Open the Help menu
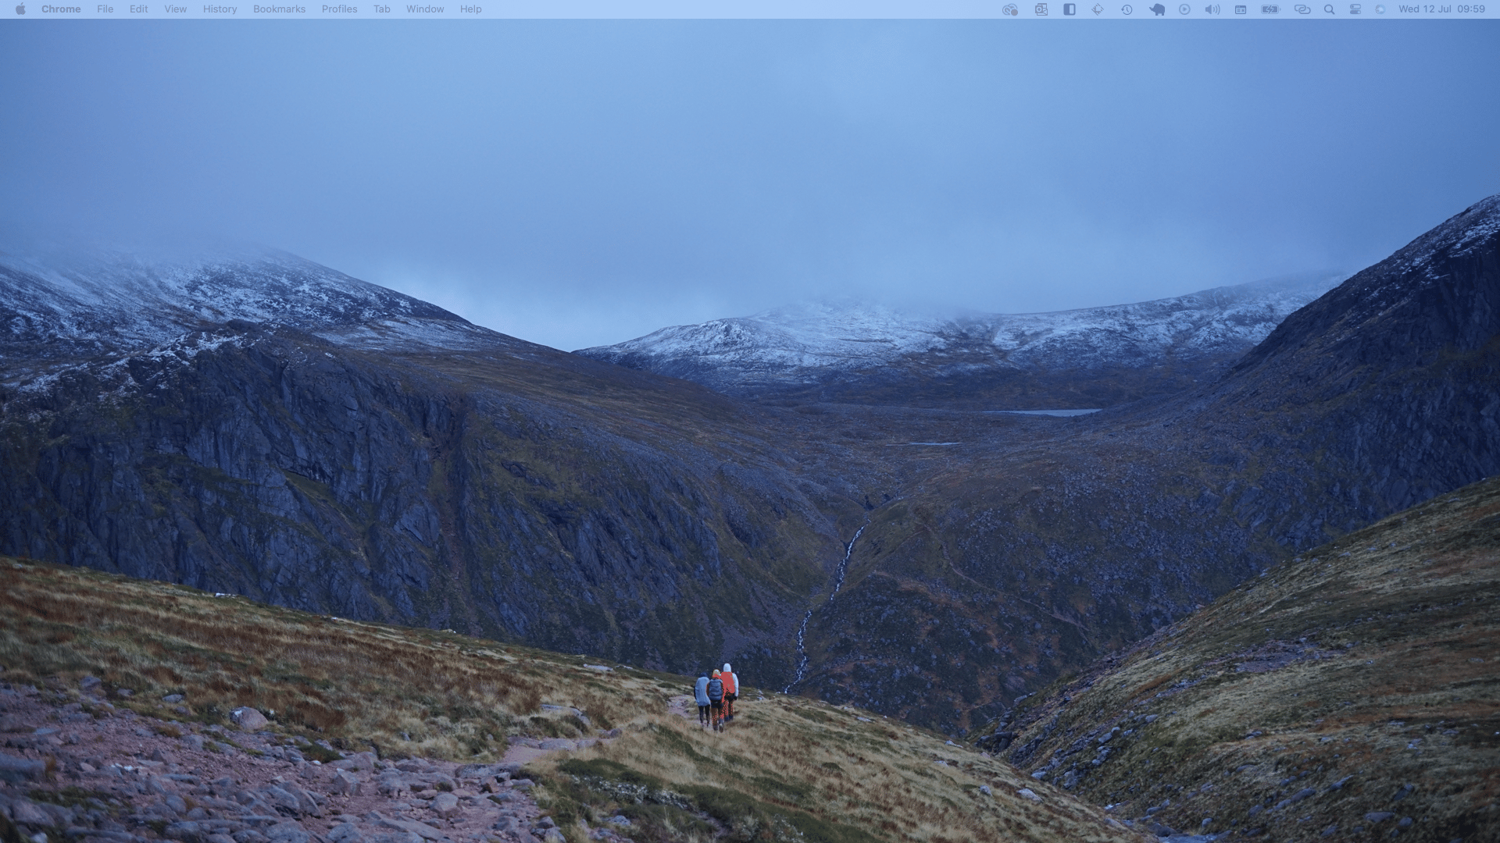The image size is (1500, 843). [470, 9]
